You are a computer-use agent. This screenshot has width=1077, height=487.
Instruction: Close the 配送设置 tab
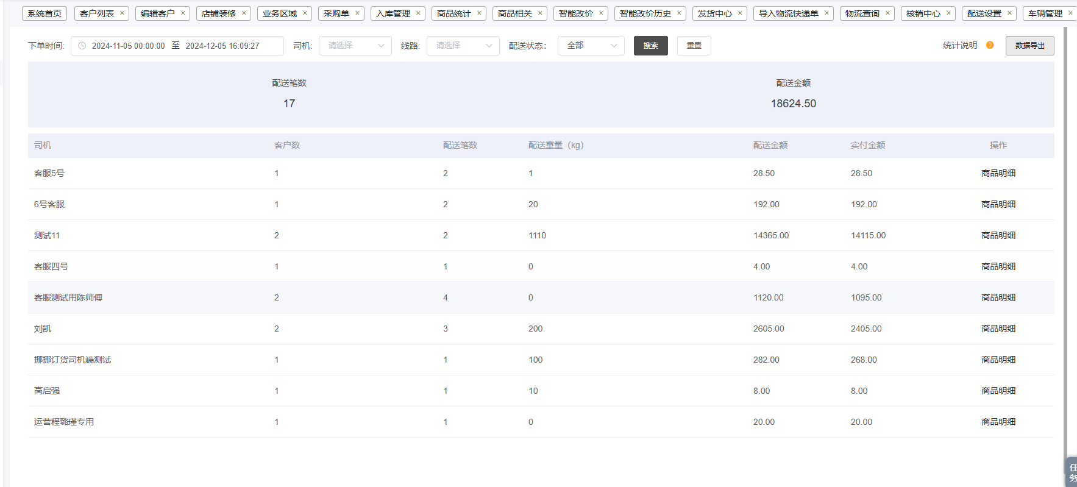(x=1009, y=13)
